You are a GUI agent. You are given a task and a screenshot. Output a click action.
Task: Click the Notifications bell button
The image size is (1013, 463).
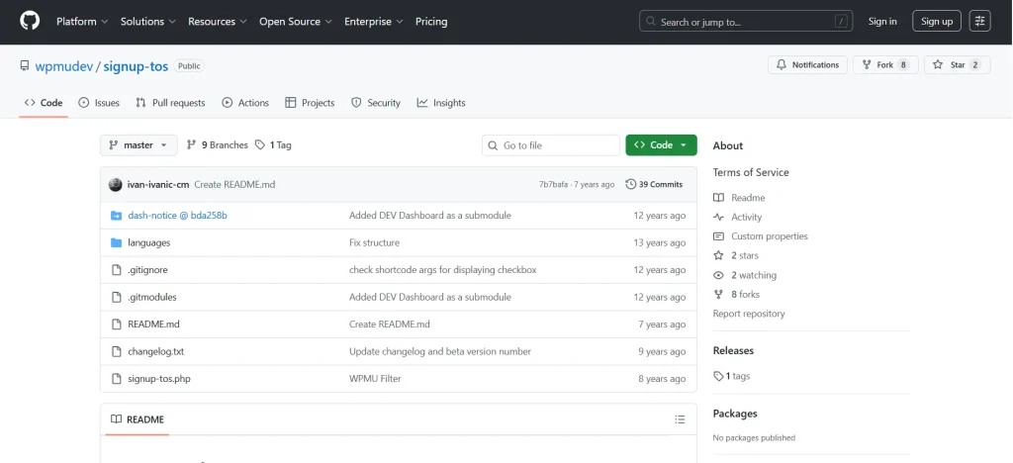pyautogui.click(x=807, y=65)
